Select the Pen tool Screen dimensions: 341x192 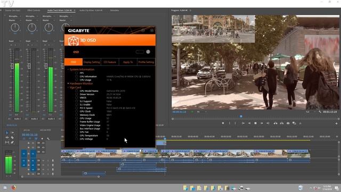pyautogui.click(x=12, y=142)
